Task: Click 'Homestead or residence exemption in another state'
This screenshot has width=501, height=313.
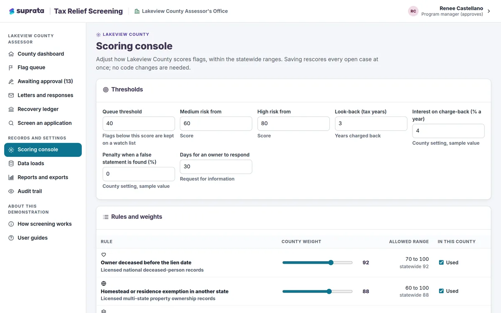Action: coord(164,291)
